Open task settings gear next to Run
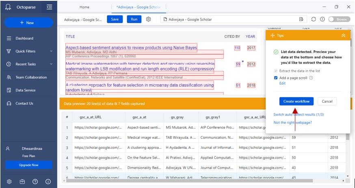Image resolution: width=355 pixels, height=188 pixels. (148, 19)
